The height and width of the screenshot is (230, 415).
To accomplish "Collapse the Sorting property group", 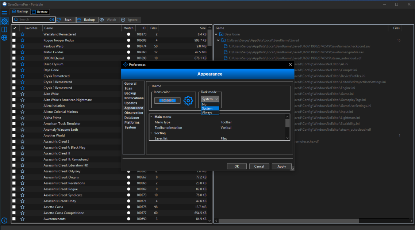I will (x=151, y=133).
